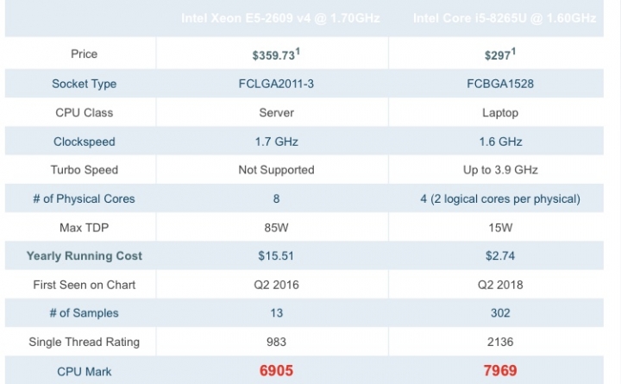Select the 85W Max TDP value
Image resolution: width=621 pixels, height=384 pixels.
[x=276, y=228]
